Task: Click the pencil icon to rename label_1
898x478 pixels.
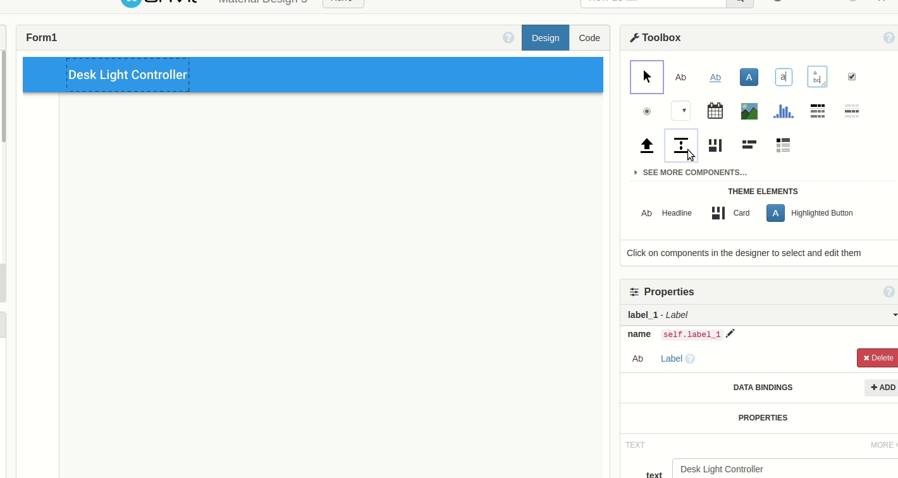Action: tap(730, 334)
